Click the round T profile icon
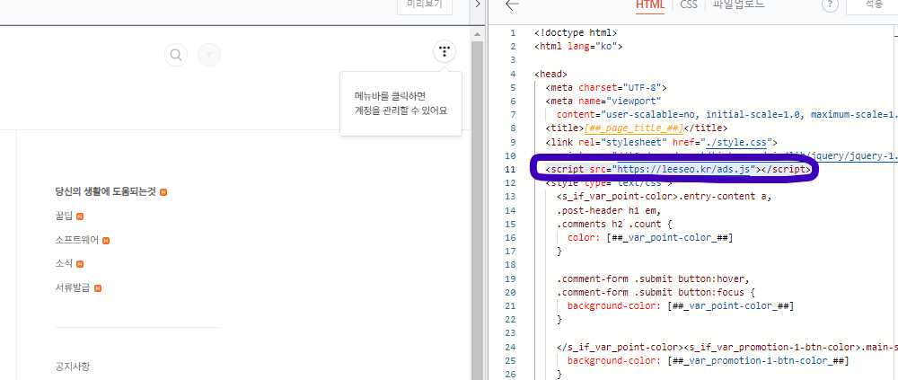 [x=209, y=55]
